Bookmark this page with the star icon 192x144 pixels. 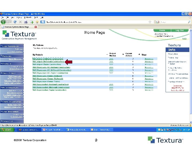pos(150,22)
